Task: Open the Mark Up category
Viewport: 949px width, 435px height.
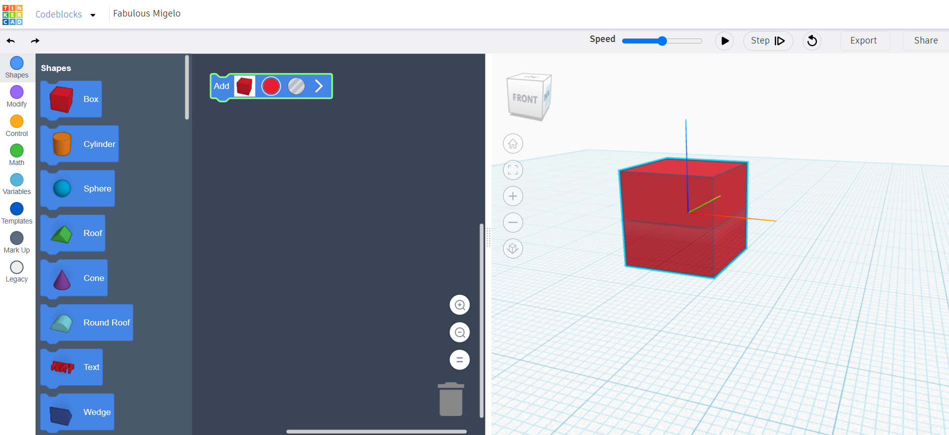Action: click(17, 242)
